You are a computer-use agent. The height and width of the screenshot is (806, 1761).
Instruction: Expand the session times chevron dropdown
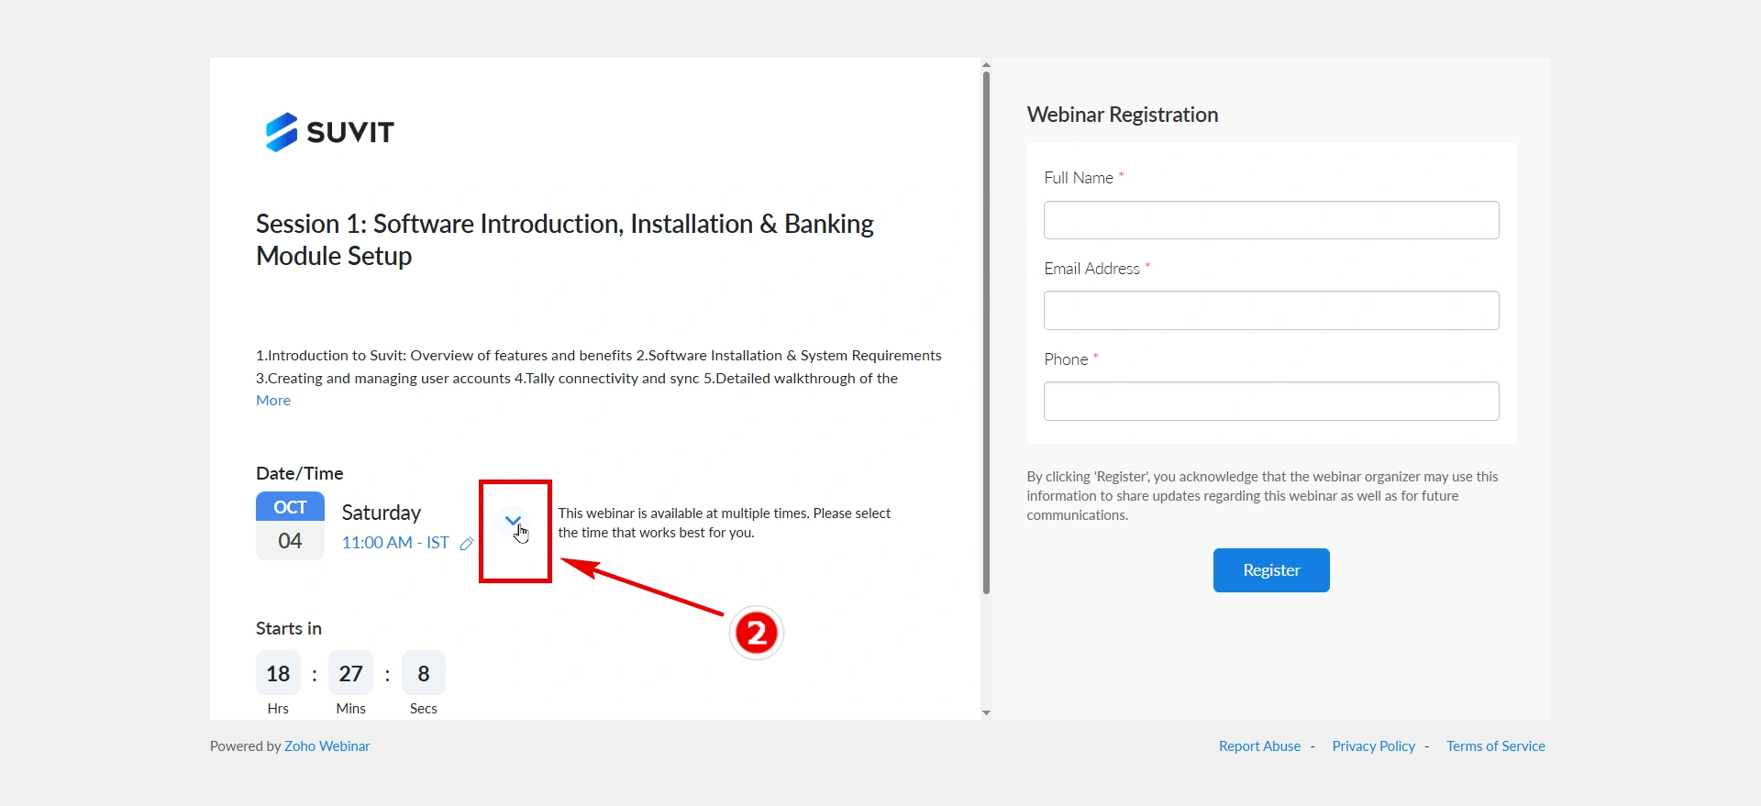[x=513, y=521]
